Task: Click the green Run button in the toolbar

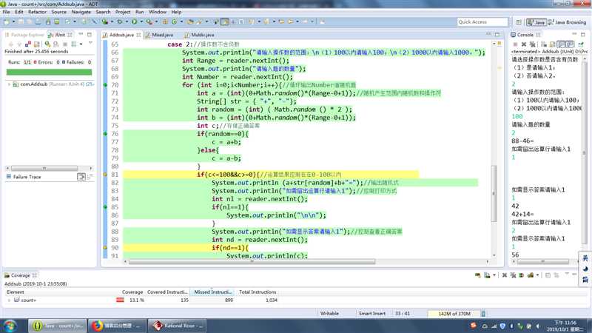Action: pyautogui.click(x=134, y=22)
